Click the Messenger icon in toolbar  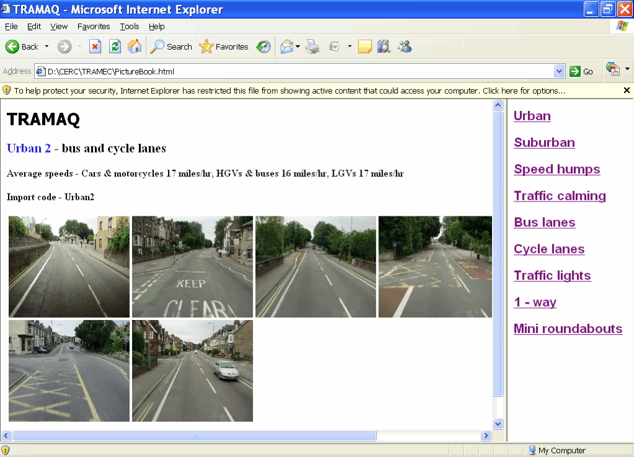click(x=404, y=47)
